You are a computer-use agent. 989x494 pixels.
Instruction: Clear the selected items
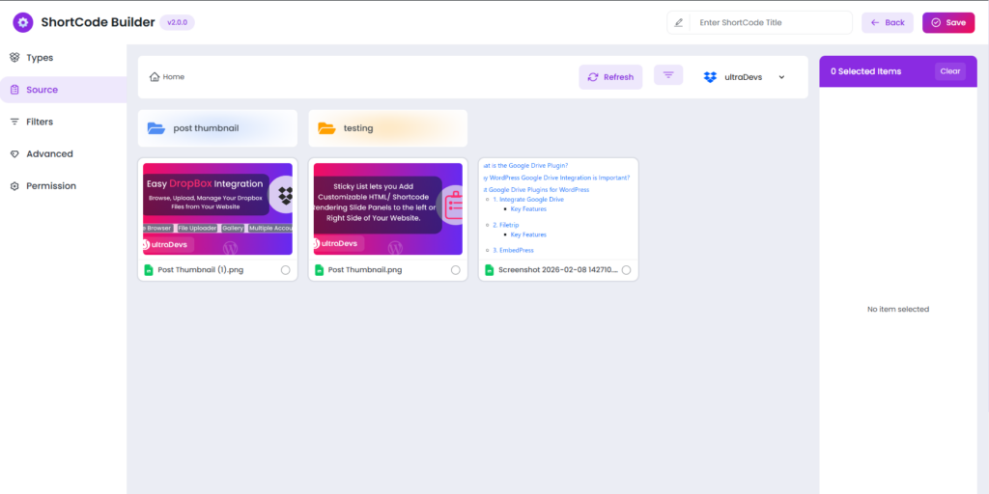point(950,71)
